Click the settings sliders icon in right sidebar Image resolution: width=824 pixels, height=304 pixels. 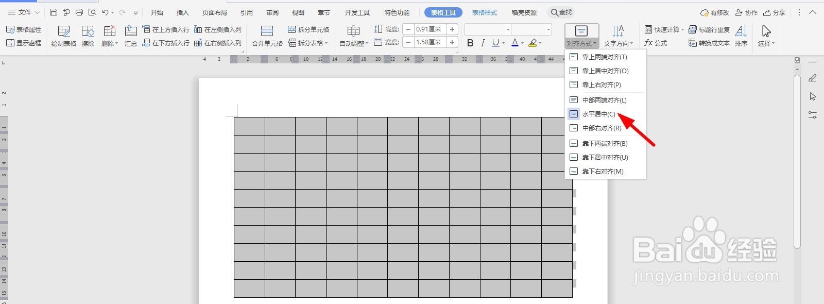click(x=813, y=115)
